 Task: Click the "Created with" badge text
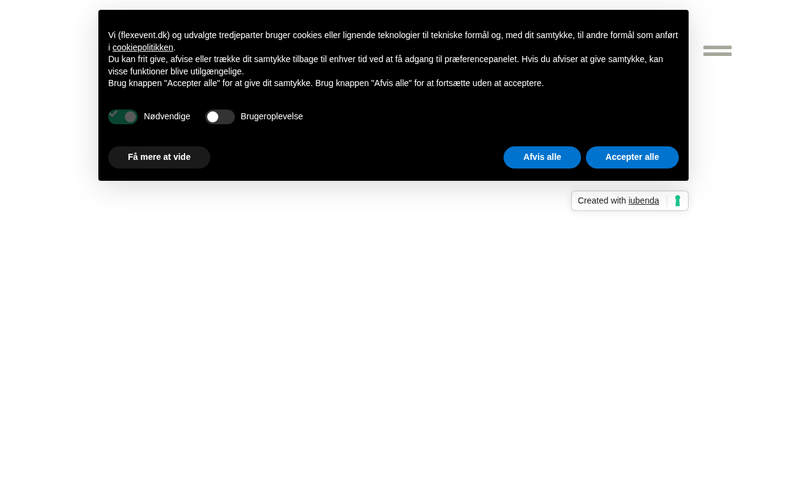[602, 200]
